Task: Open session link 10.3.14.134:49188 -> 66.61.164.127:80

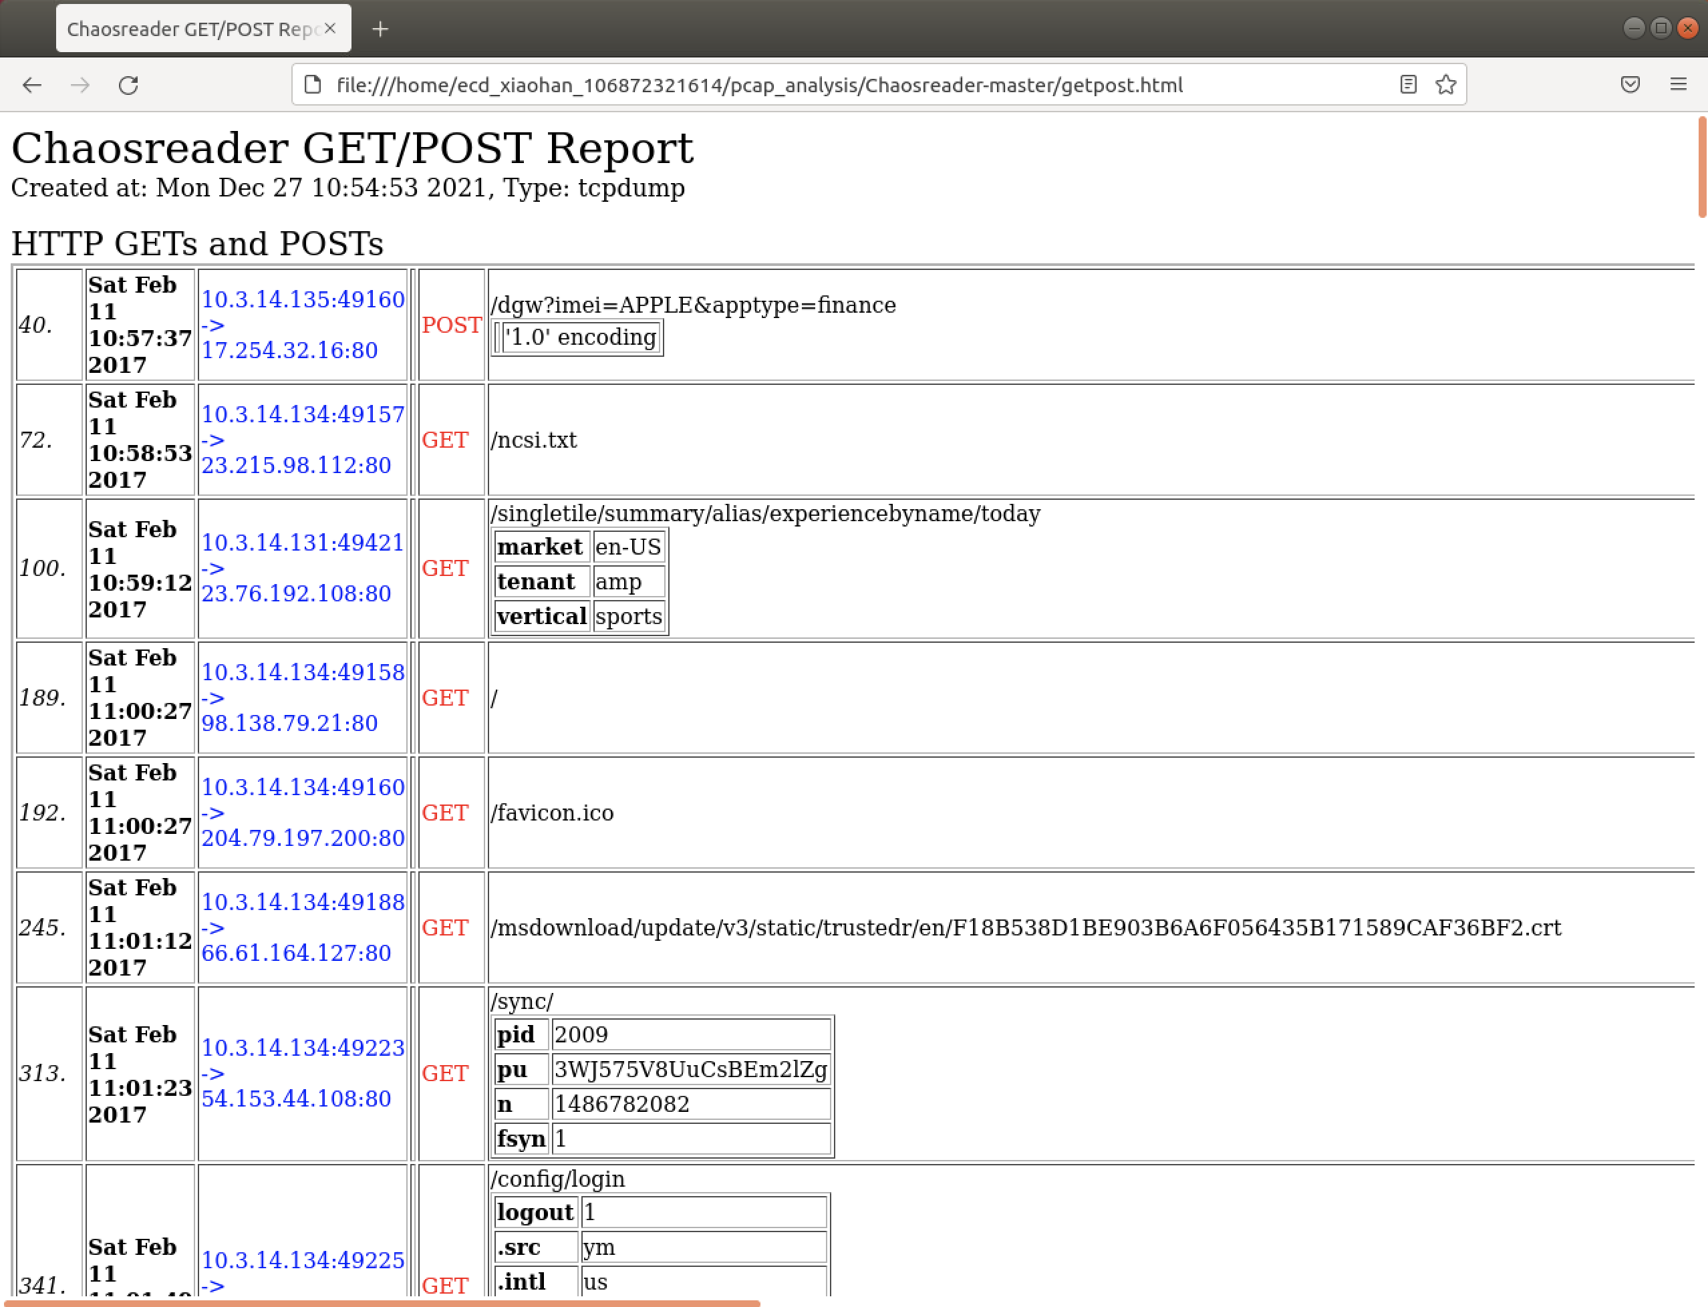Action: 302,927
